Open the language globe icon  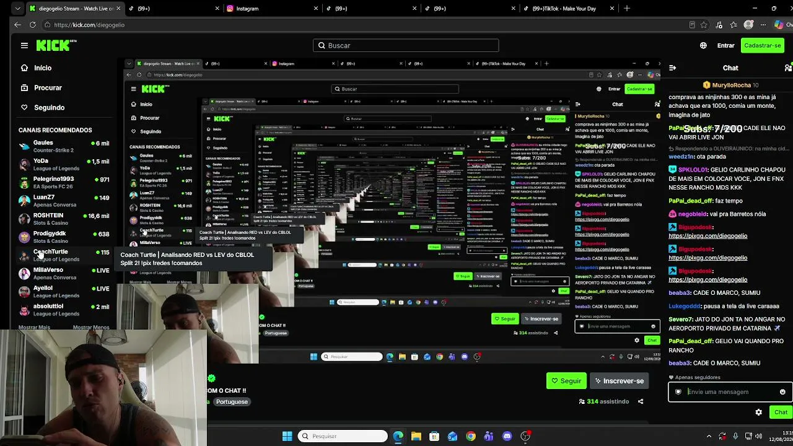click(x=703, y=45)
